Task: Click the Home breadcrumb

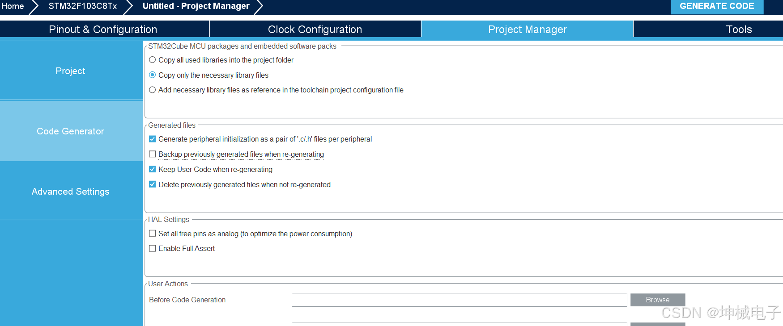Action: pos(13,6)
